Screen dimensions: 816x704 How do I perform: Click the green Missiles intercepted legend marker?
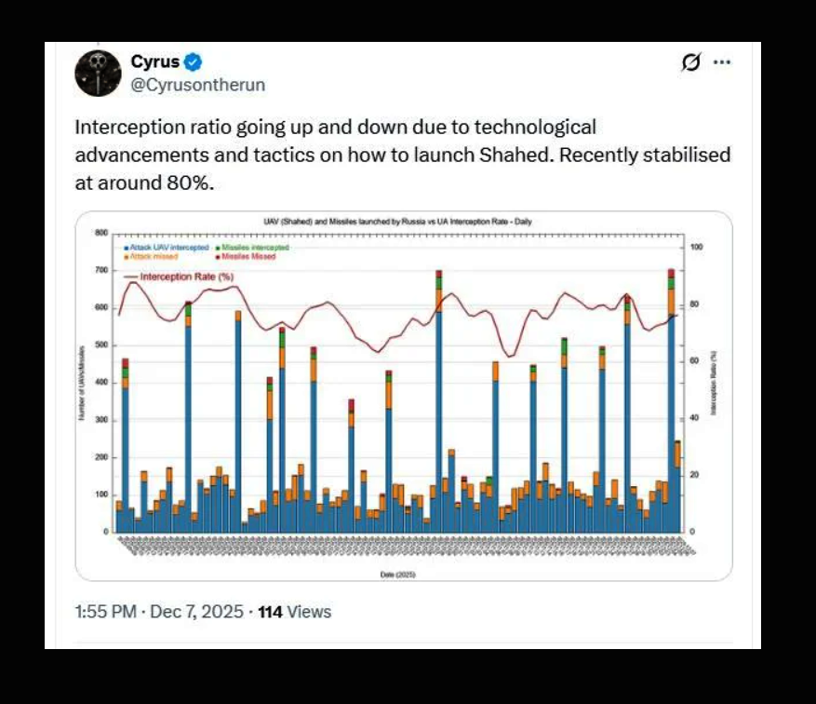(x=217, y=248)
